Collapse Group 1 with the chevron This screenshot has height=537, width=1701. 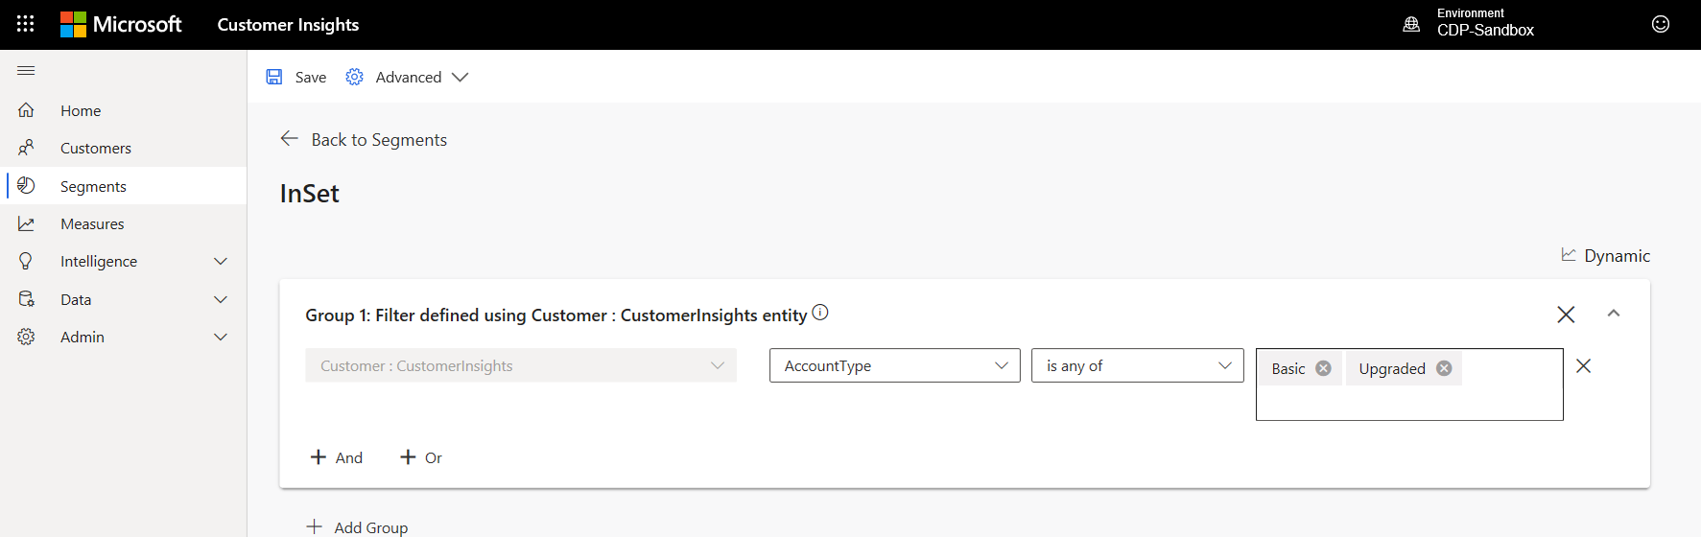point(1614,314)
